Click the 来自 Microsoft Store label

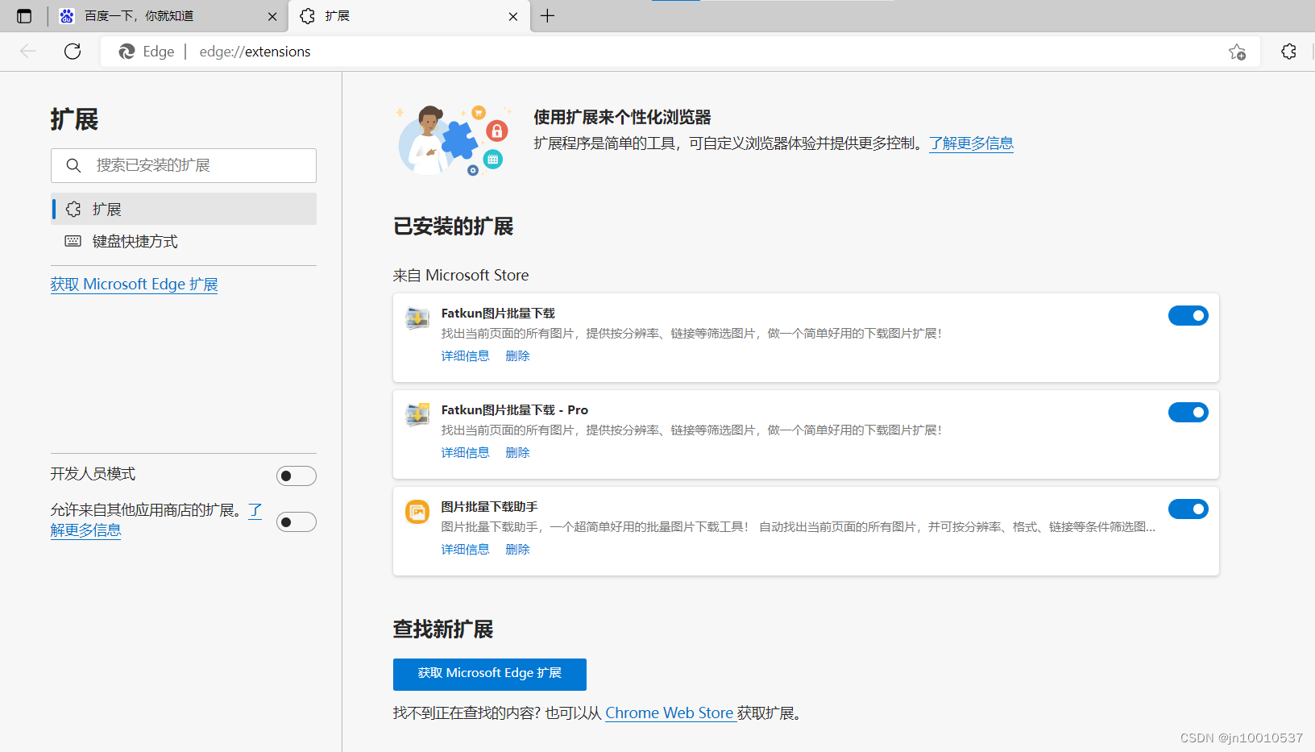461,276
